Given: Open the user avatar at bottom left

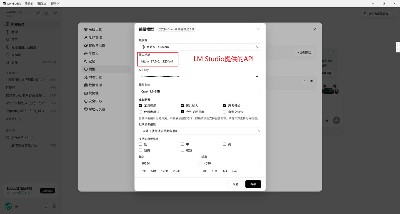Looking at the screenshot, I should point(8,206).
